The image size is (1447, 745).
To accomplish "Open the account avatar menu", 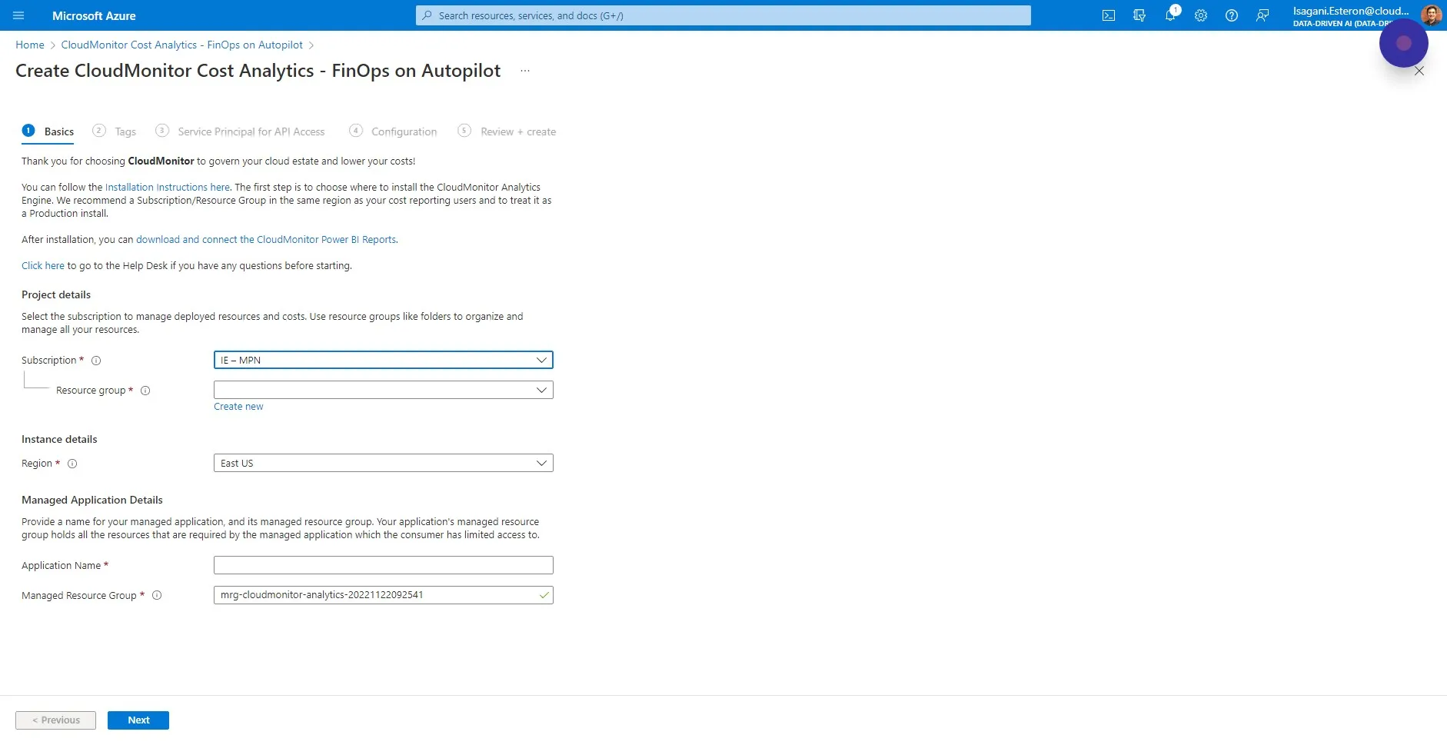I will pyautogui.click(x=1431, y=15).
